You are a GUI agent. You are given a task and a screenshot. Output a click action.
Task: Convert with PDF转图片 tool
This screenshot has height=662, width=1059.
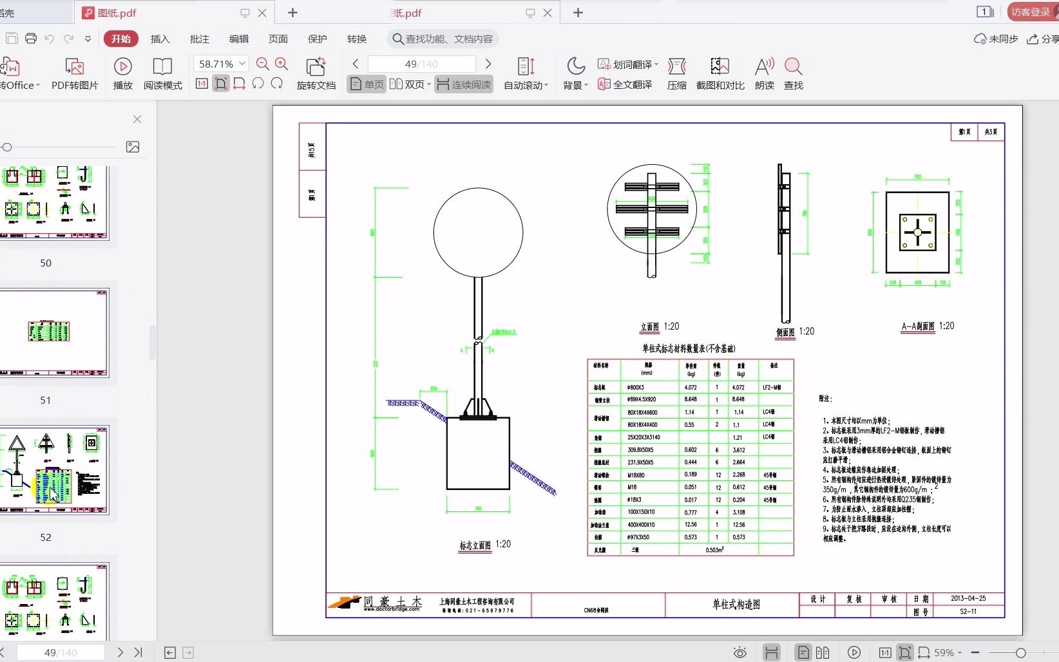(74, 73)
